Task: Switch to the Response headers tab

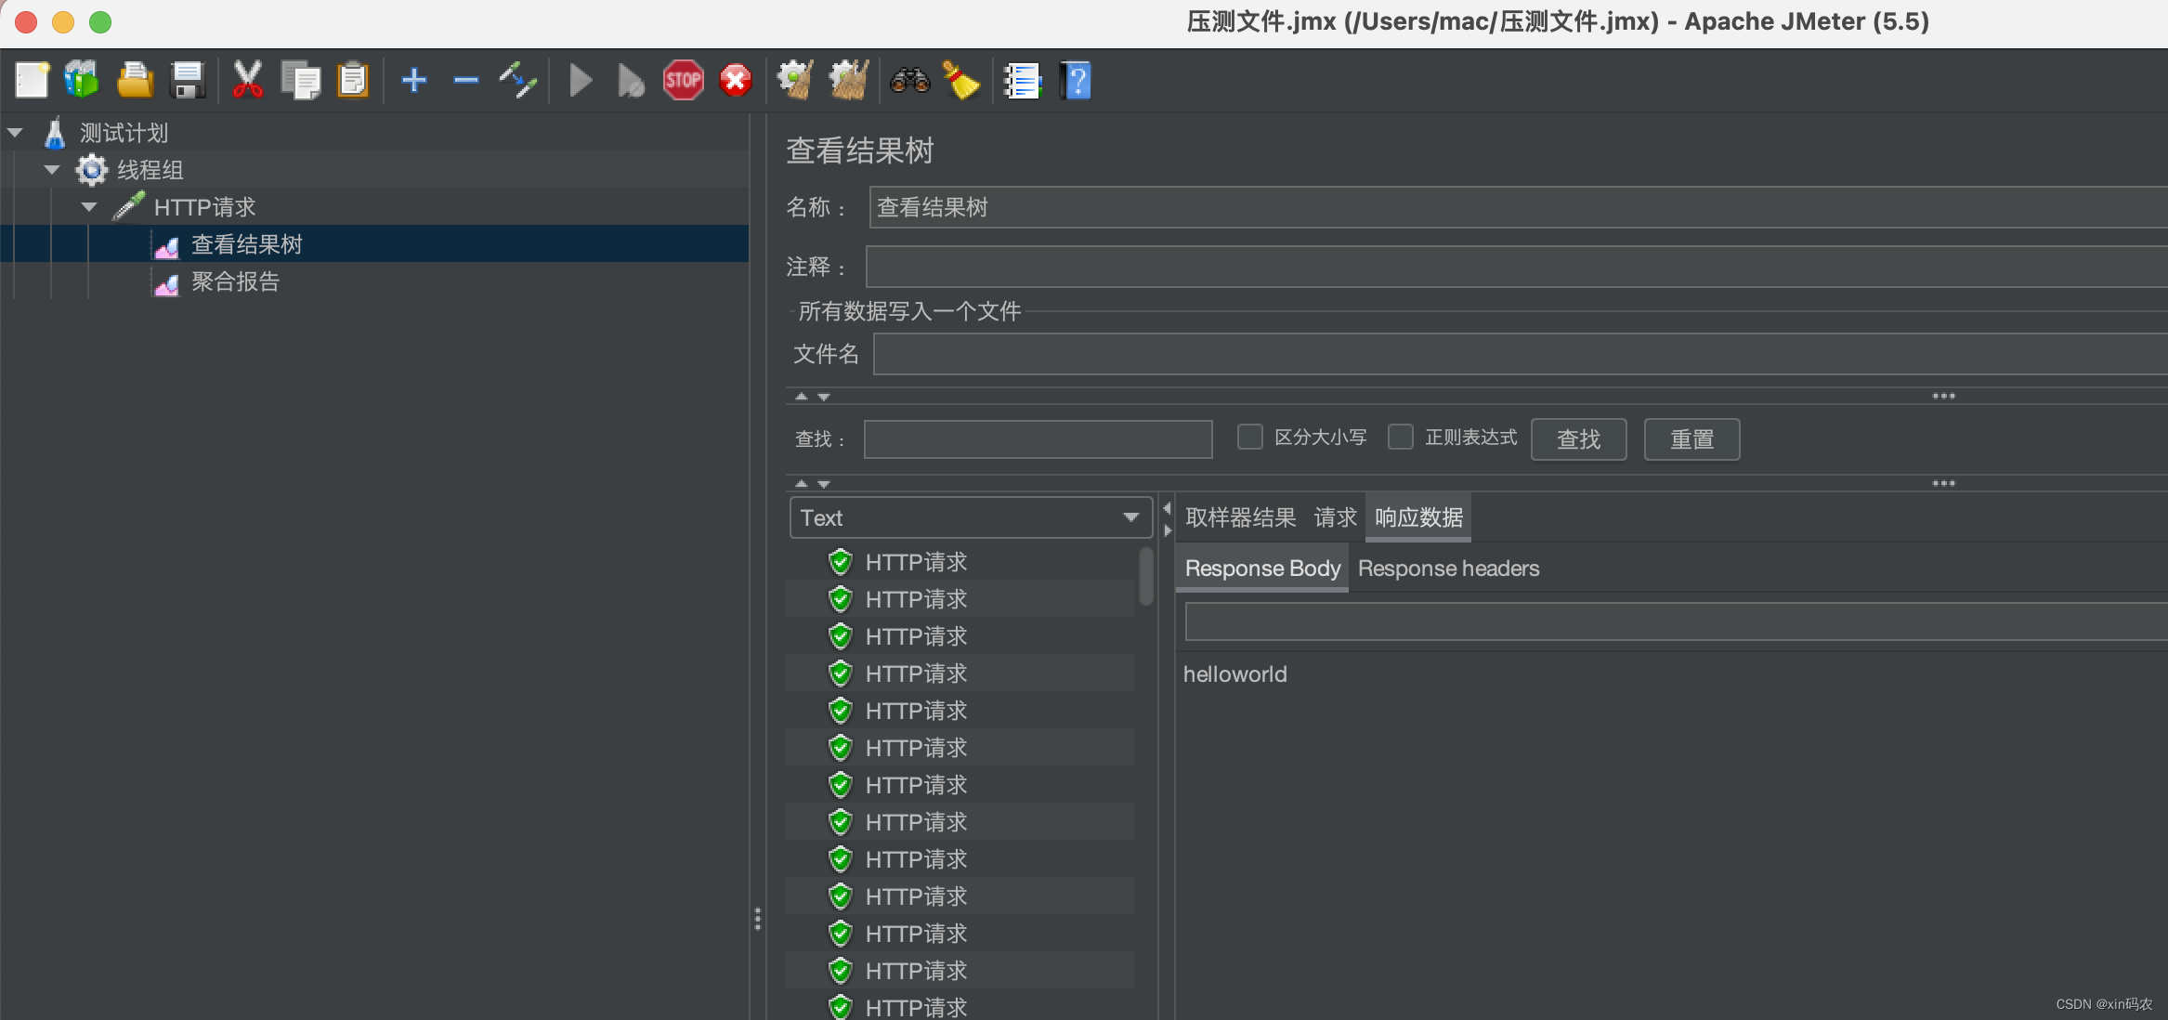Action: click(1447, 568)
